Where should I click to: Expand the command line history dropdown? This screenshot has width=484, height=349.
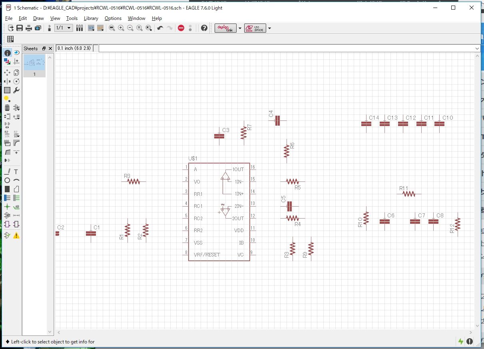[x=477, y=48]
